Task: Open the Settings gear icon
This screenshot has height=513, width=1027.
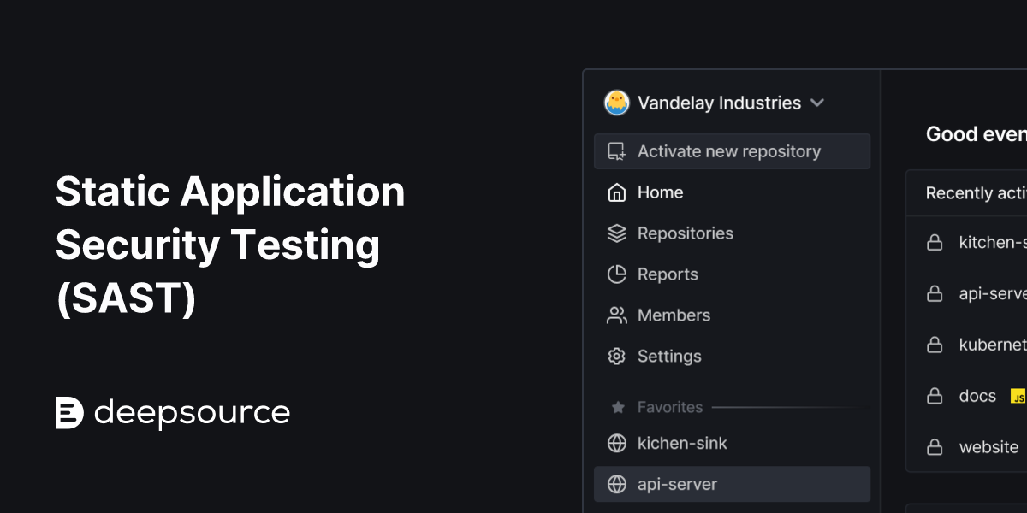Action: (616, 357)
